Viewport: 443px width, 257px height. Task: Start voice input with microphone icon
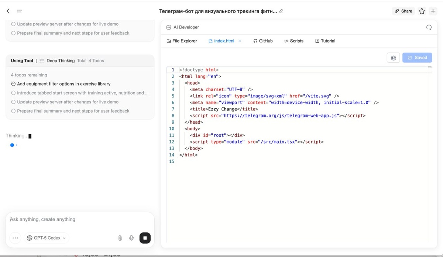[x=131, y=238]
